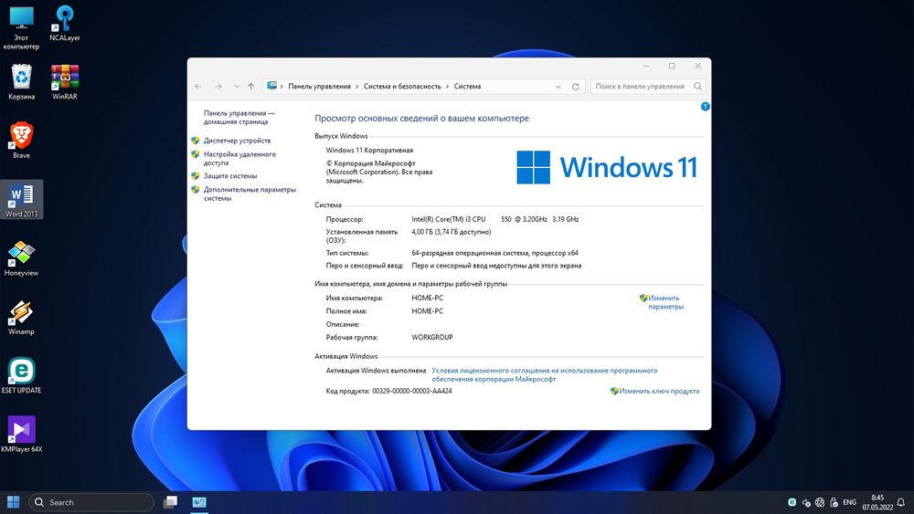Click the HOME-PC value beside 'Имя компьютера'
This screenshot has width=914, height=514.
(427, 298)
